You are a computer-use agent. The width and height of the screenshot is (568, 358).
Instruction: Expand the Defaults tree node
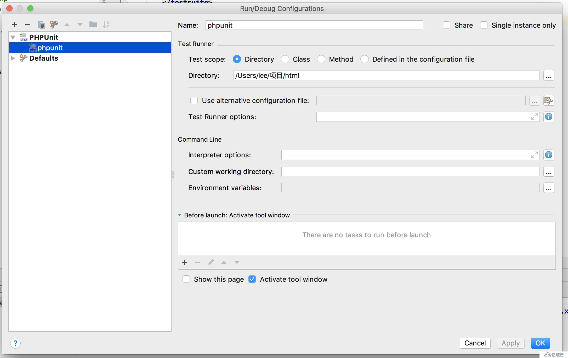click(13, 58)
